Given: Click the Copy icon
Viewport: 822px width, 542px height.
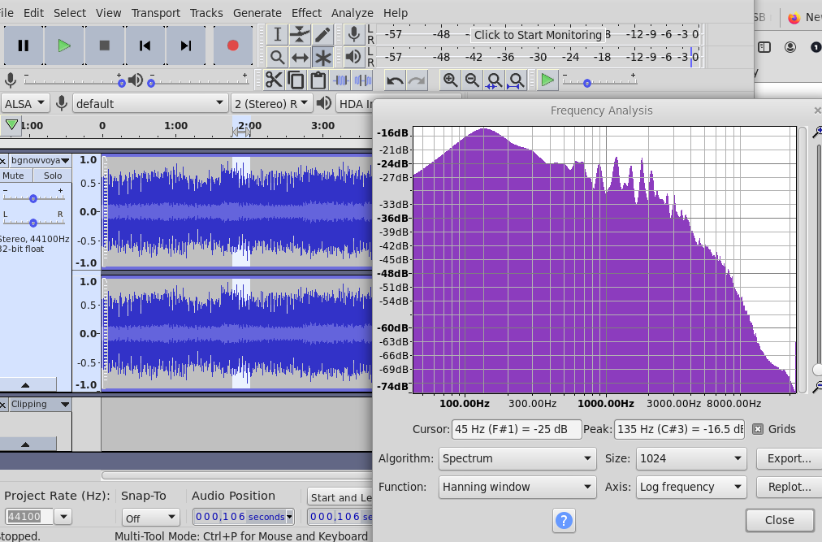Looking at the screenshot, I should point(296,80).
